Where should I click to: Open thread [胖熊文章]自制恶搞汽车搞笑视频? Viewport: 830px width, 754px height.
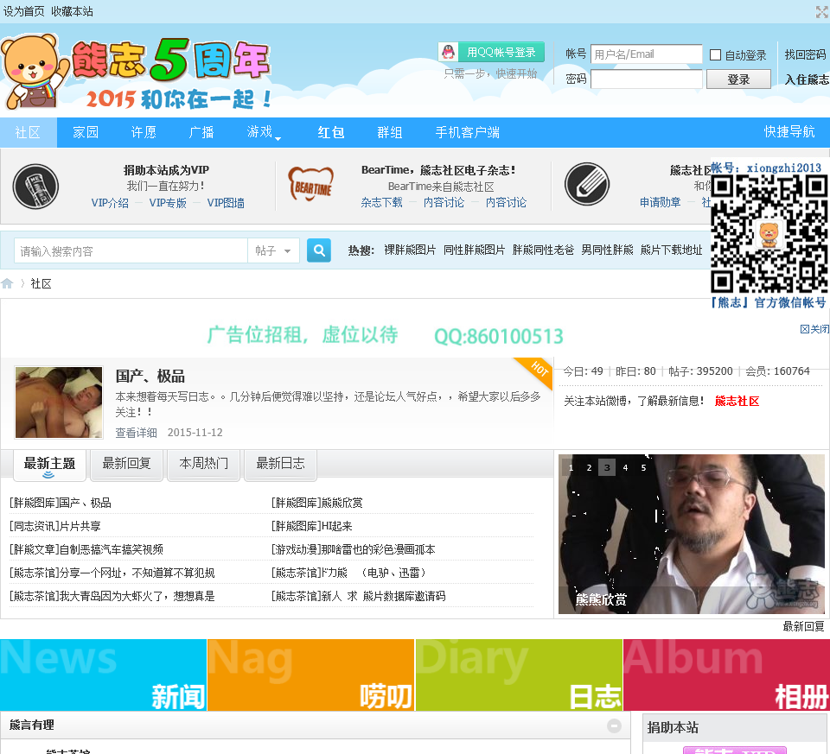pyautogui.click(x=86, y=549)
